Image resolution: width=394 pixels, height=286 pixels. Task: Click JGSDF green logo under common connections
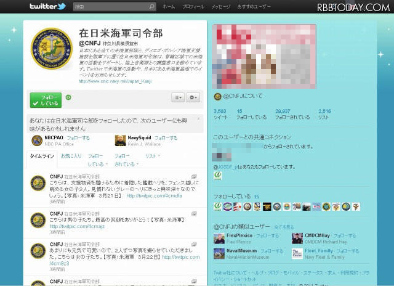[x=217, y=175]
